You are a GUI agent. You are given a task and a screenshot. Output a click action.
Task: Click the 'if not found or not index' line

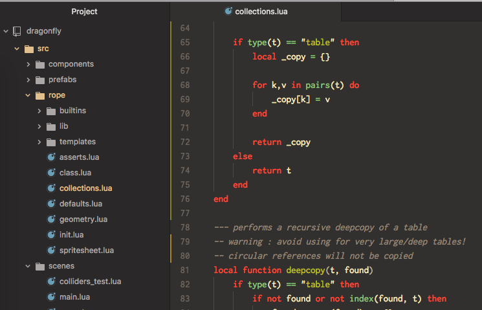pyautogui.click(x=349, y=298)
